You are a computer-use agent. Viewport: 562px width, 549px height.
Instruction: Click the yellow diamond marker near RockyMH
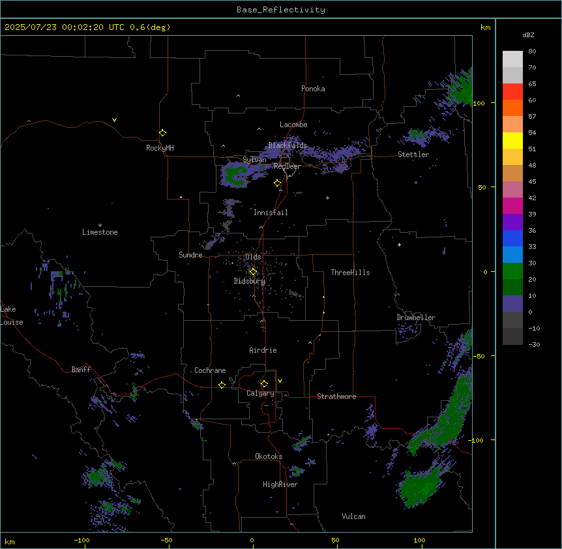162,133
